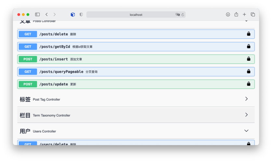Show downloads in Safari toolbar
The height and width of the screenshot is (162, 272).
pyautogui.click(x=228, y=15)
